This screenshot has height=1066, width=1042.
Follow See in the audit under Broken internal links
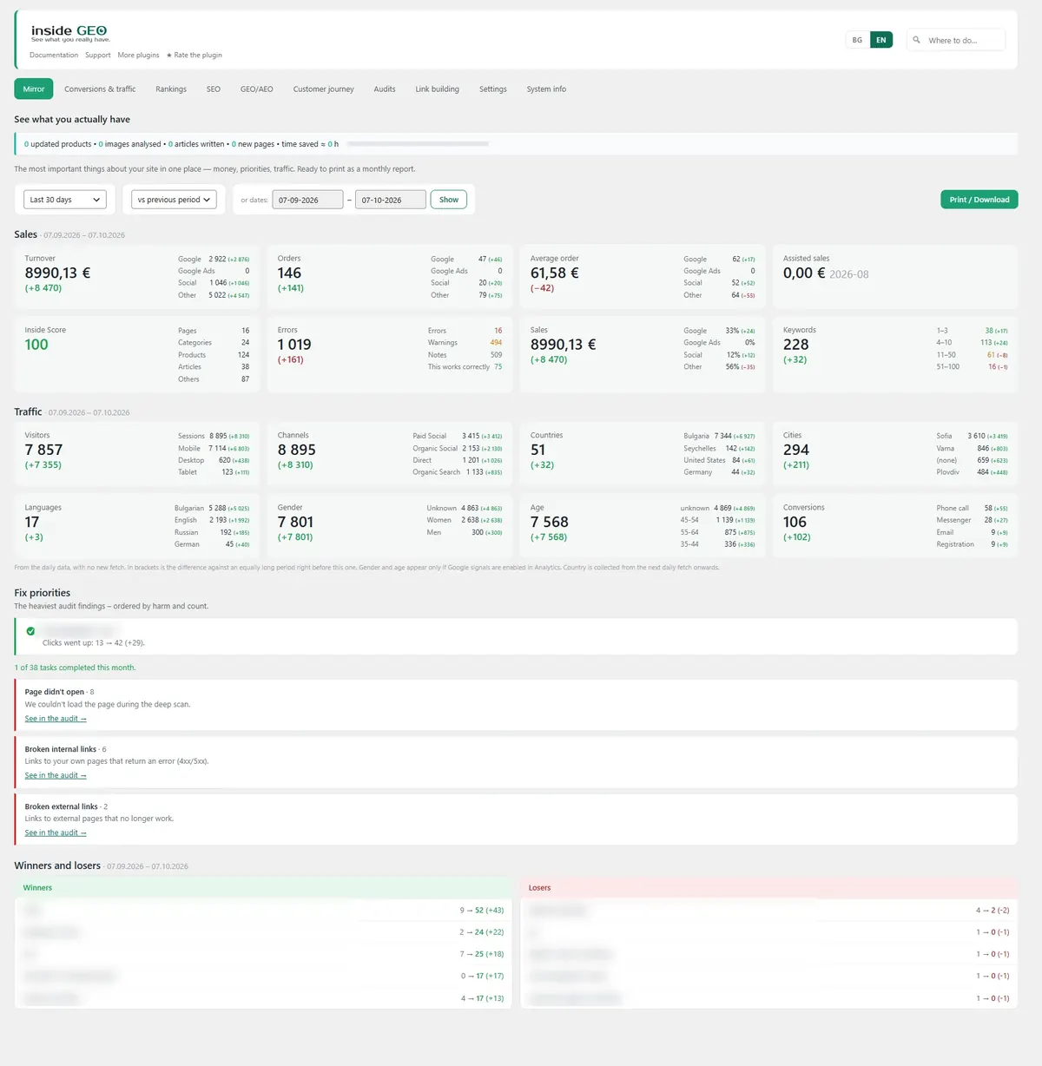tap(56, 775)
